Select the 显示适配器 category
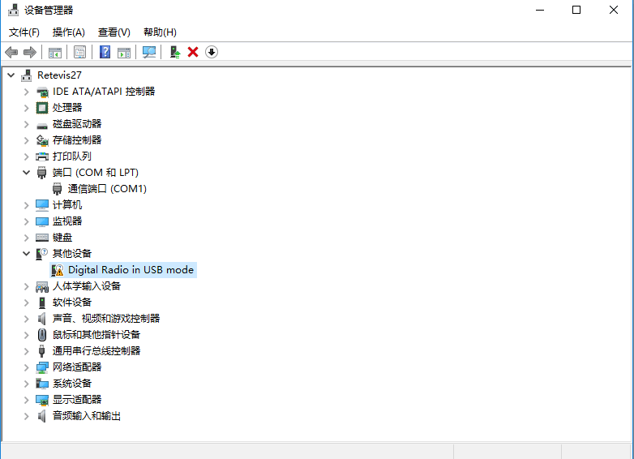 77,400
